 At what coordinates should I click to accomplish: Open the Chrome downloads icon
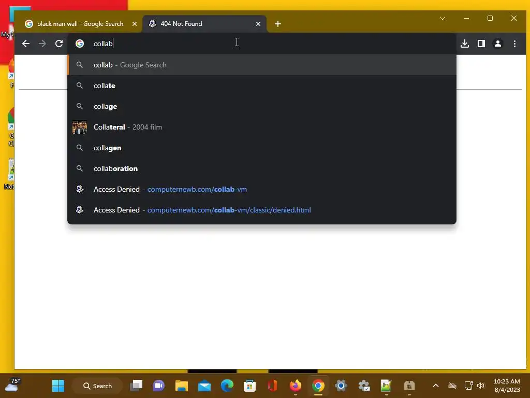coord(465,44)
